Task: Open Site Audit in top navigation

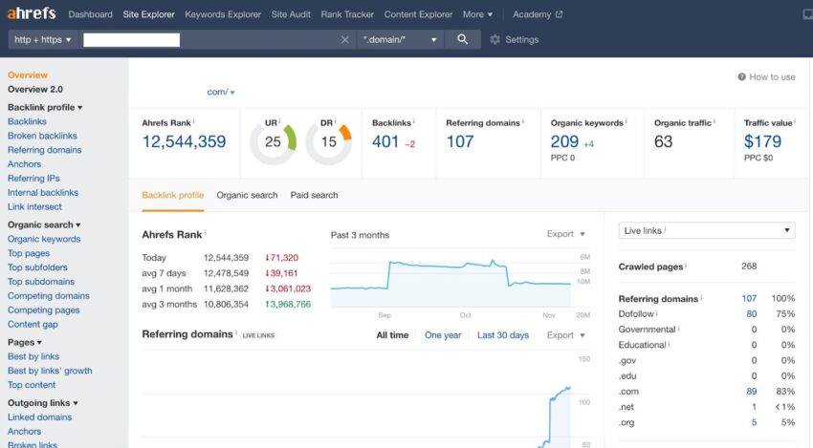Action: [291, 14]
